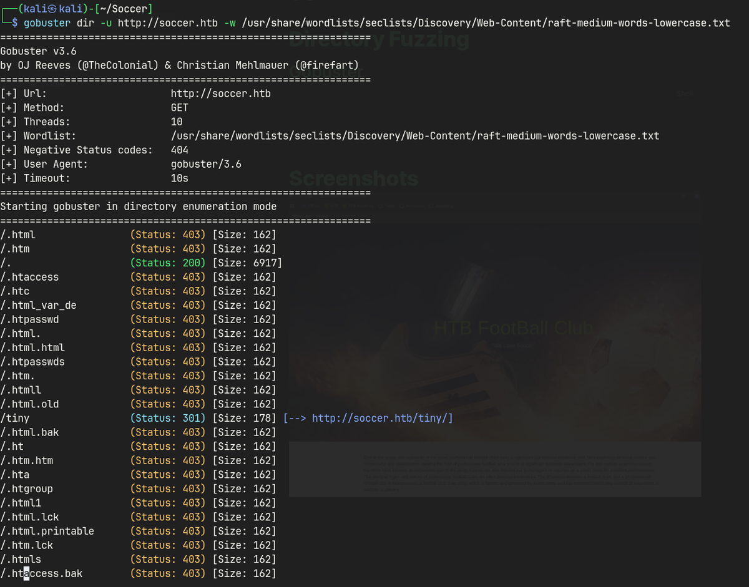
Task: Click the "[+] Negative Status codes:" label
Action: 77,150
